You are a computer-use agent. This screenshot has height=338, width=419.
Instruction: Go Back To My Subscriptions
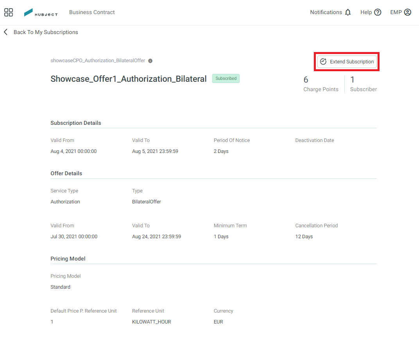(46, 32)
